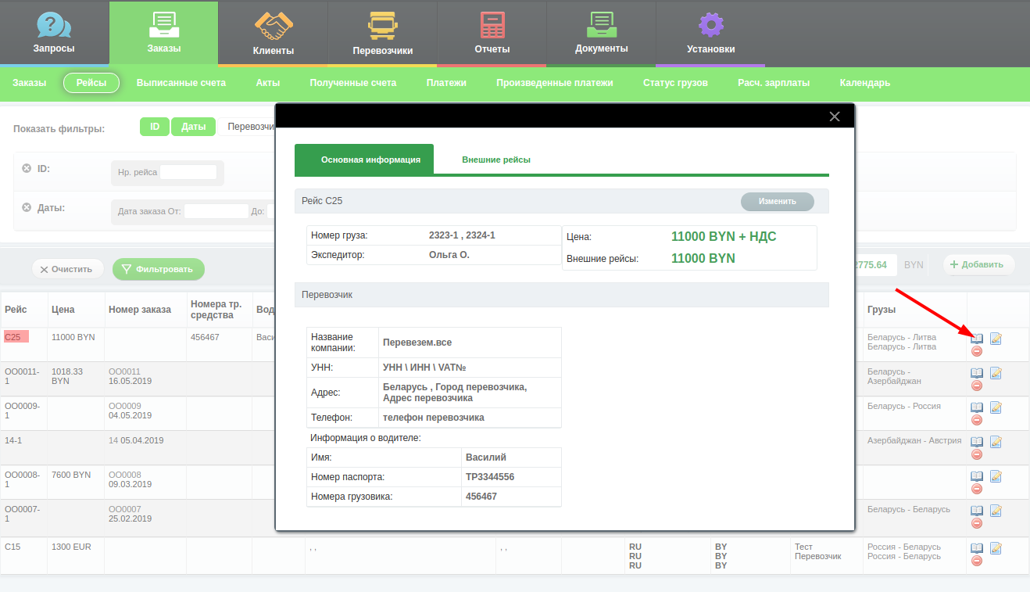
Task: Edit trip OO0008-1 with the pencil icon
Action: point(996,476)
